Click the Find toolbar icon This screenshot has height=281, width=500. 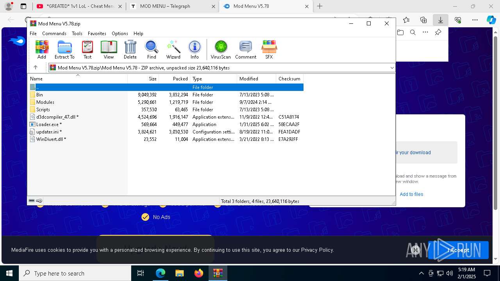coord(152,50)
